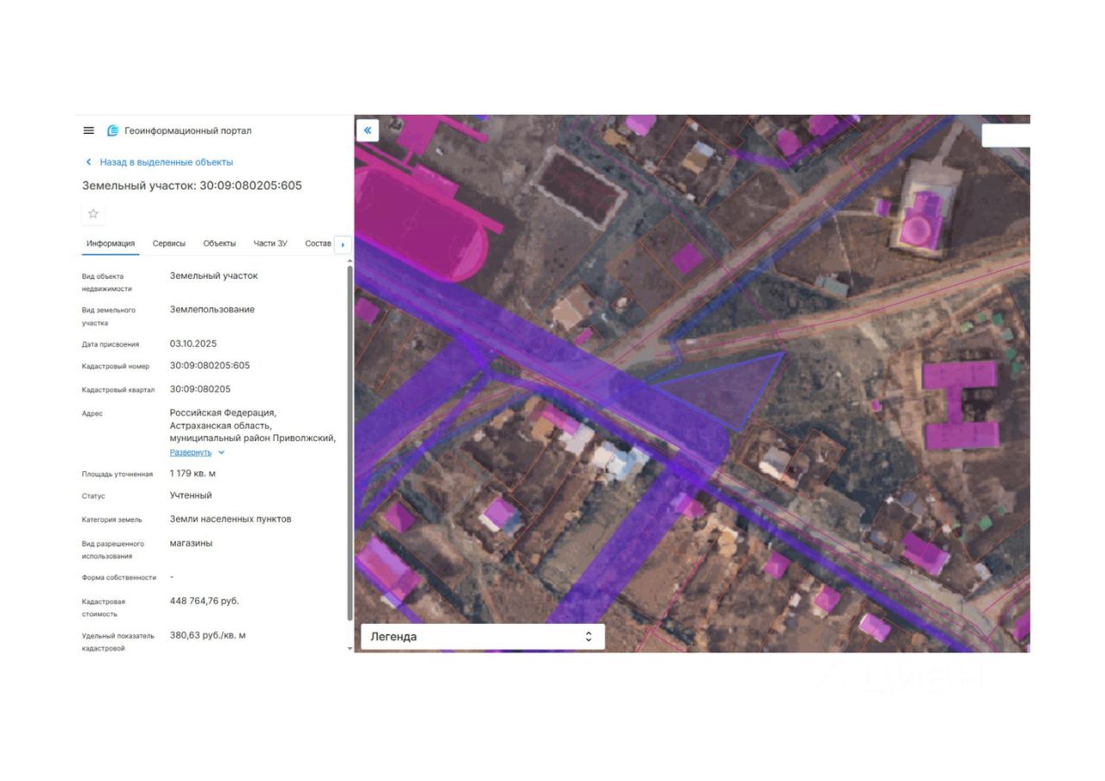Screen dimensions: 1105x781
Task: Click the area value 1 179 кв. м
Action: tap(193, 474)
